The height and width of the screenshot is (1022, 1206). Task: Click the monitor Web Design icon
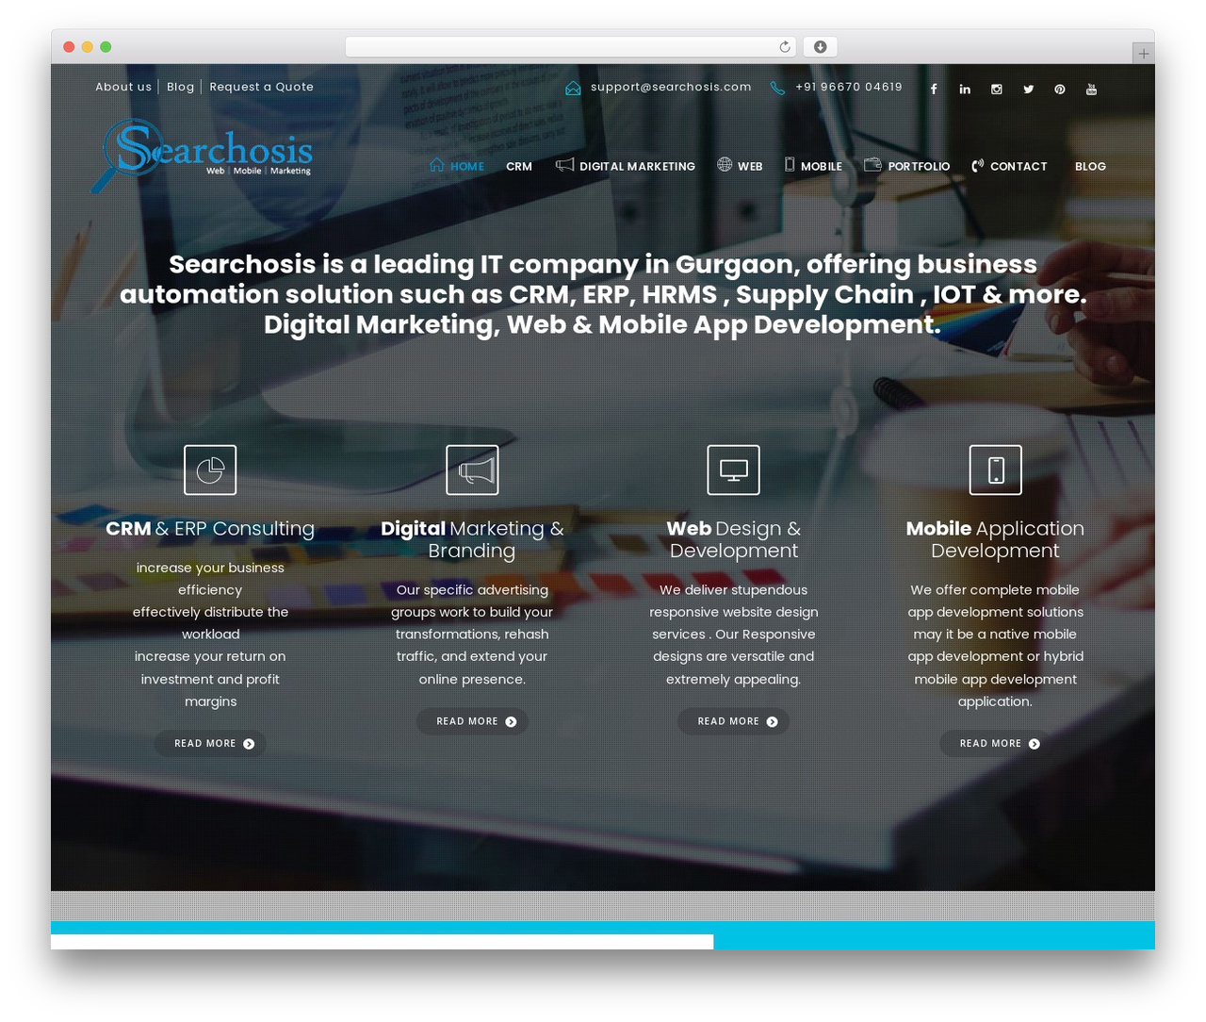[734, 470]
